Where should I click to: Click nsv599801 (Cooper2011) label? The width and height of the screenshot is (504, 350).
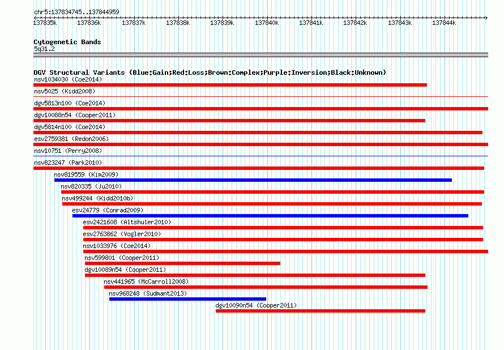click(122, 258)
